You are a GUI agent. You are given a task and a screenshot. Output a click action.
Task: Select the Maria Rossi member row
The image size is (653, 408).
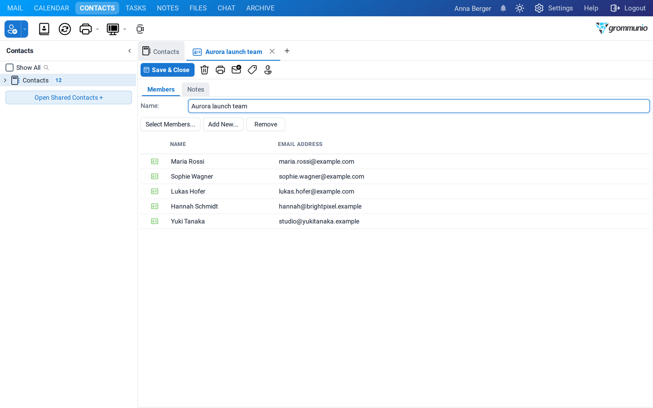click(395, 161)
